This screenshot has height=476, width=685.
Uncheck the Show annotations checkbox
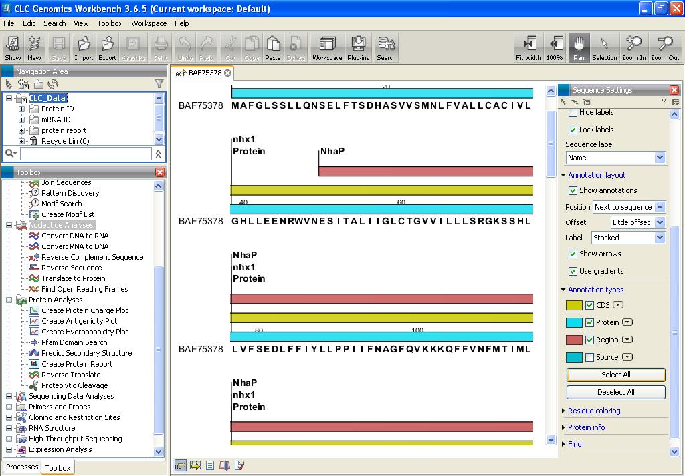[573, 190]
